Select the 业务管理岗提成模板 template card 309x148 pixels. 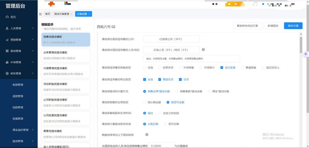66,55
